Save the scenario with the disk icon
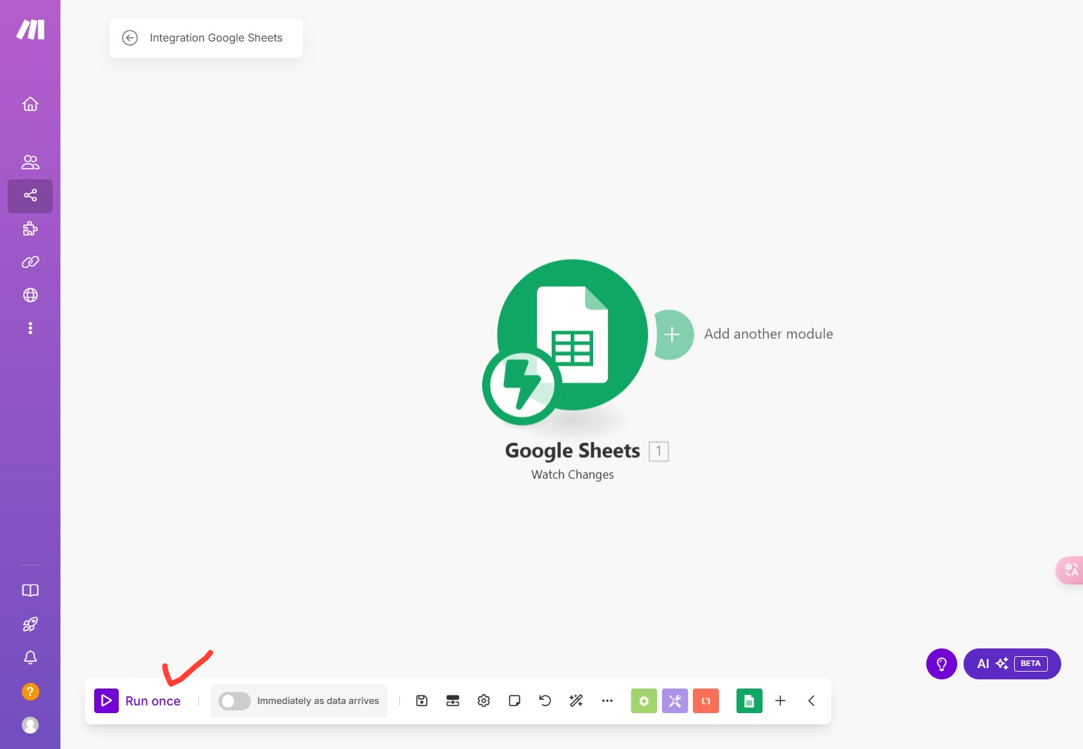The height and width of the screenshot is (749, 1083). click(x=422, y=701)
